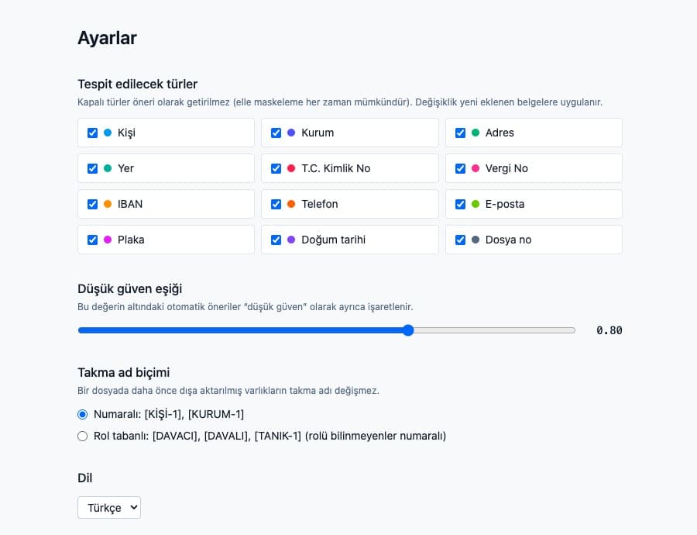The height and width of the screenshot is (535, 697).
Task: Untick the Yer checkbox
Action: click(92, 169)
